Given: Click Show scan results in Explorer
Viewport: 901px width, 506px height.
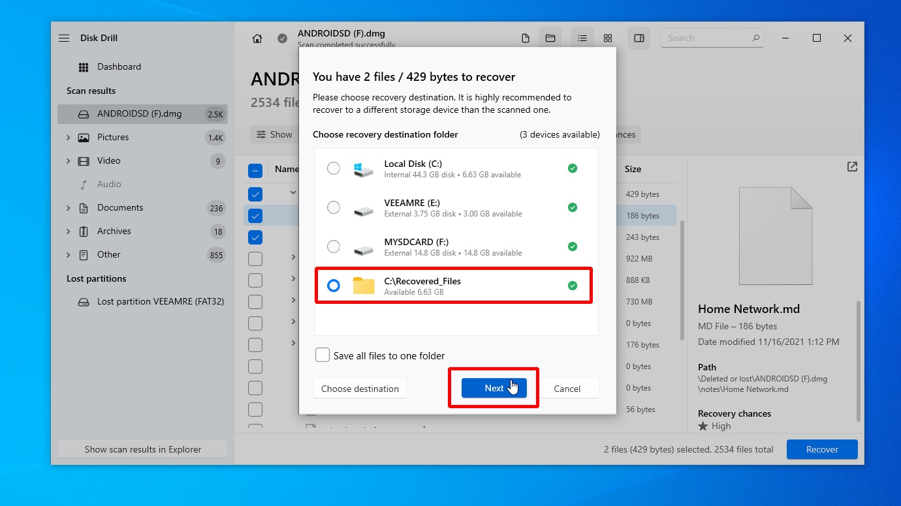Looking at the screenshot, I should tap(143, 449).
